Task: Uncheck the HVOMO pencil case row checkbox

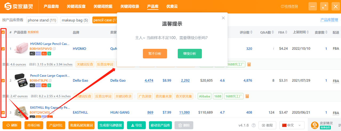Action: 3,49
